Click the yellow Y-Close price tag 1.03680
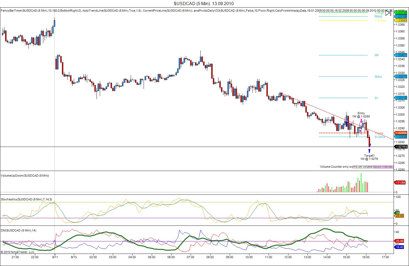 401,20
